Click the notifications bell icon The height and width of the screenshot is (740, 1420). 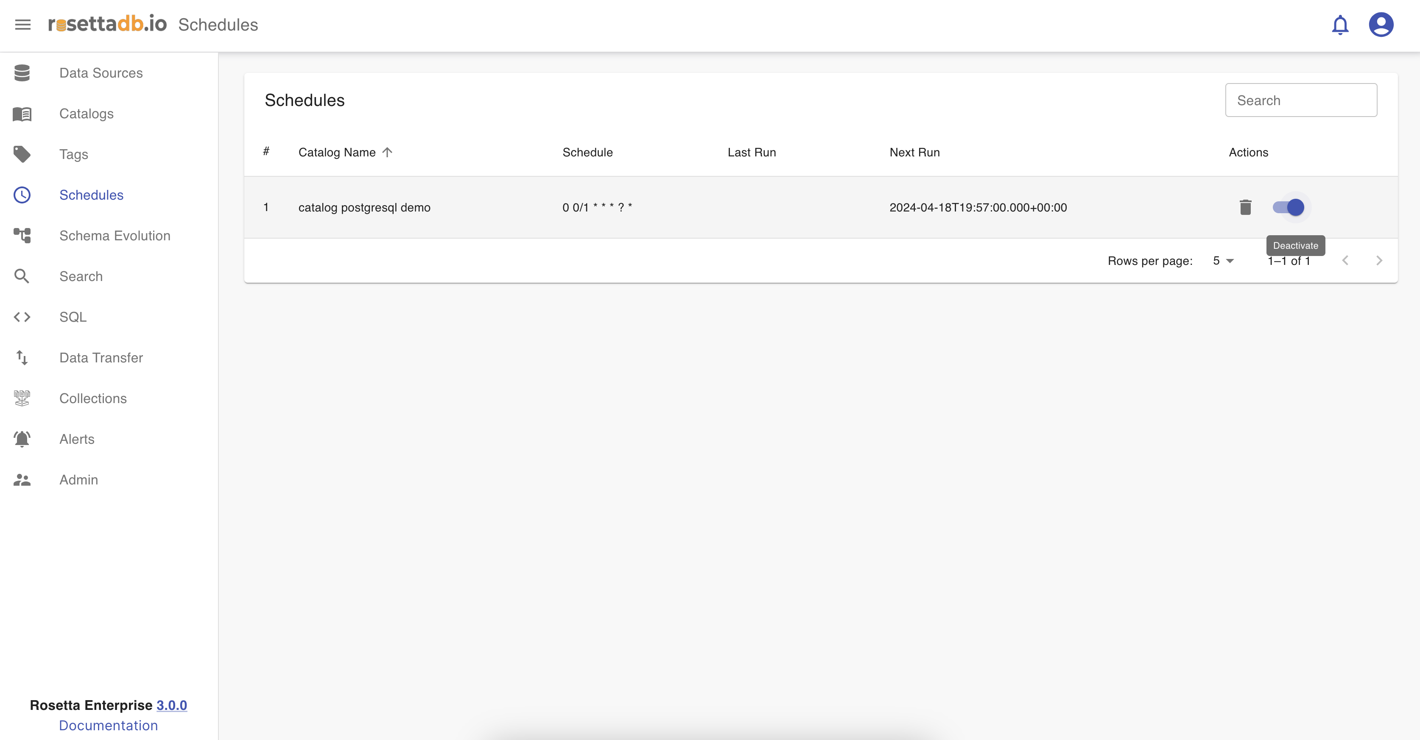1340,25
